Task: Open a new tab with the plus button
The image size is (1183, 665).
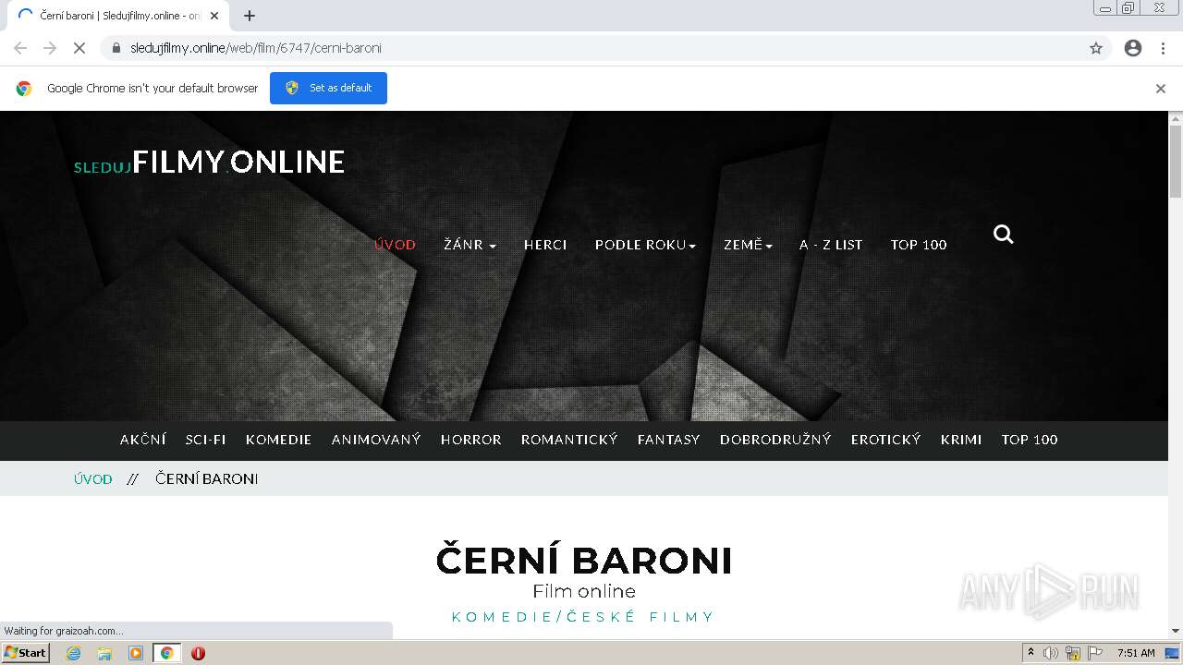Action: (250, 16)
